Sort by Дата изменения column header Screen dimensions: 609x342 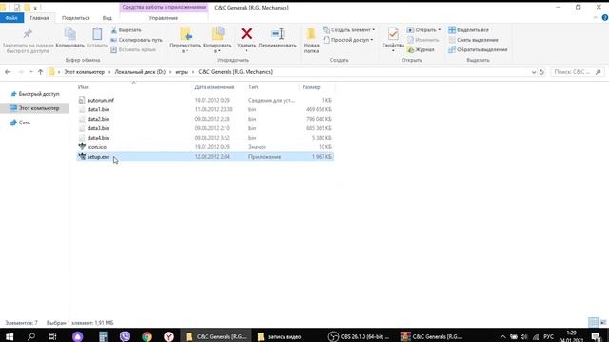[214, 87]
